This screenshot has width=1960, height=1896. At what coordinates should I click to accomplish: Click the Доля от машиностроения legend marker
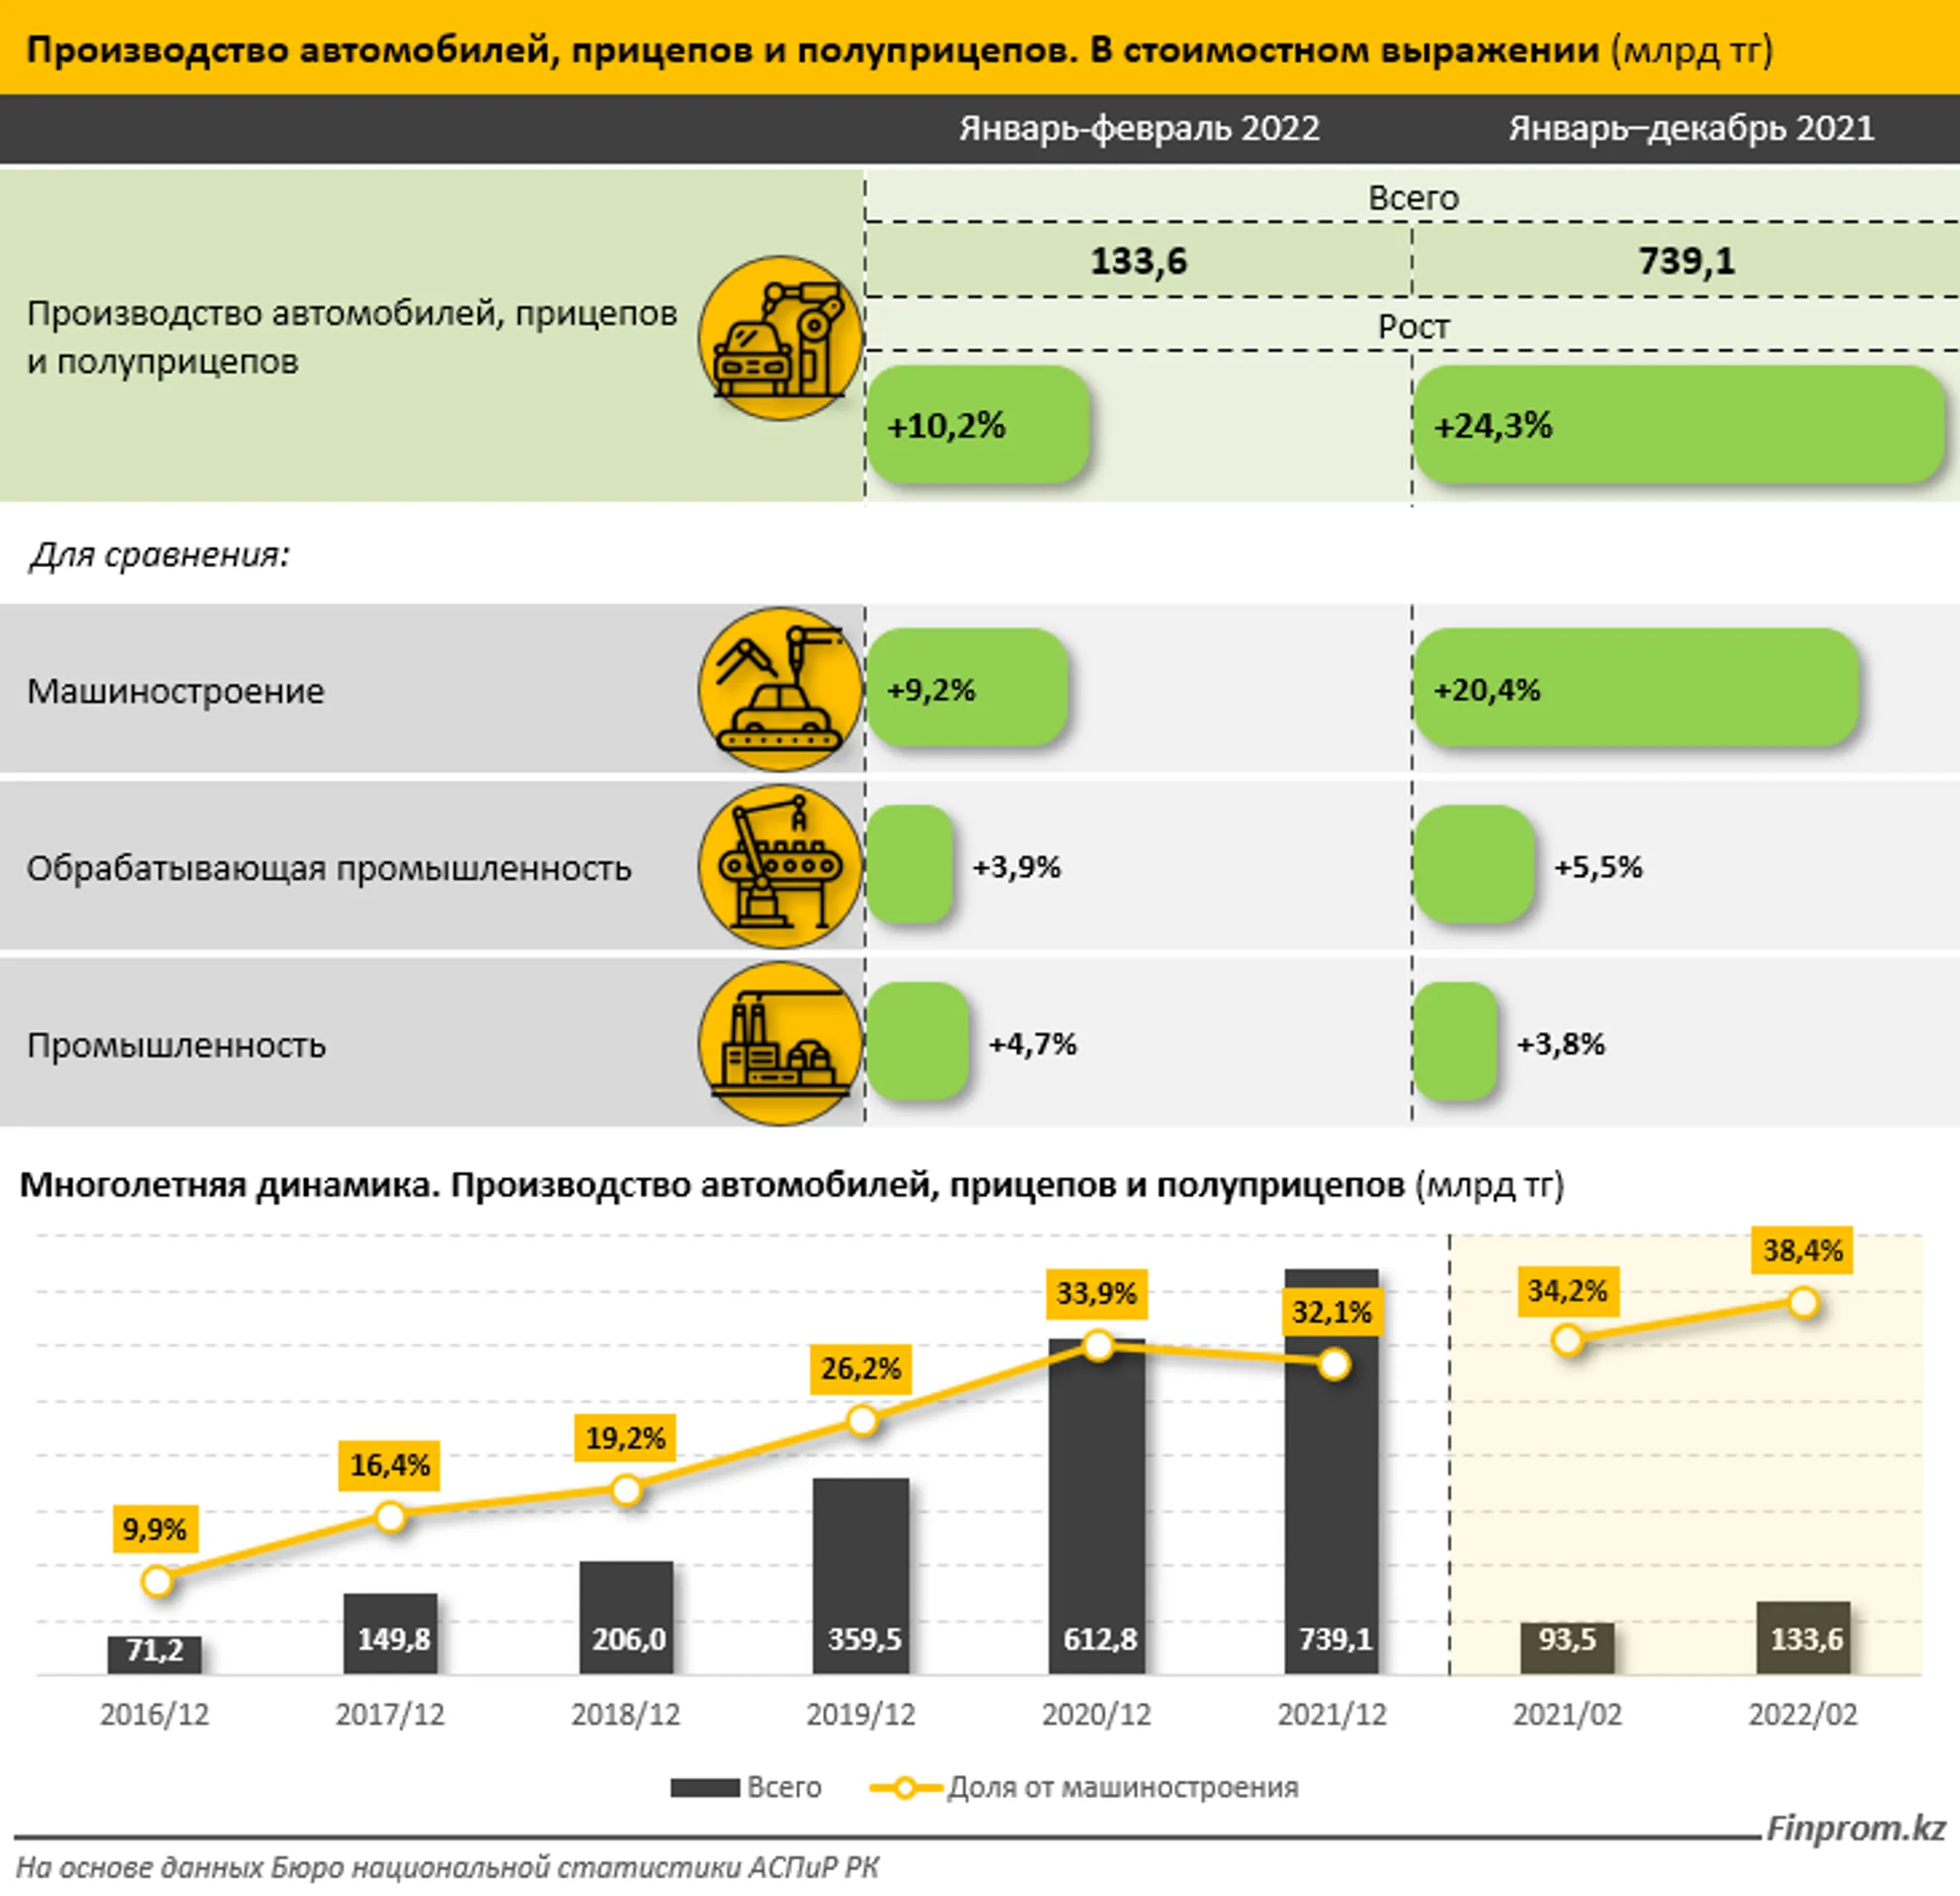(905, 1787)
